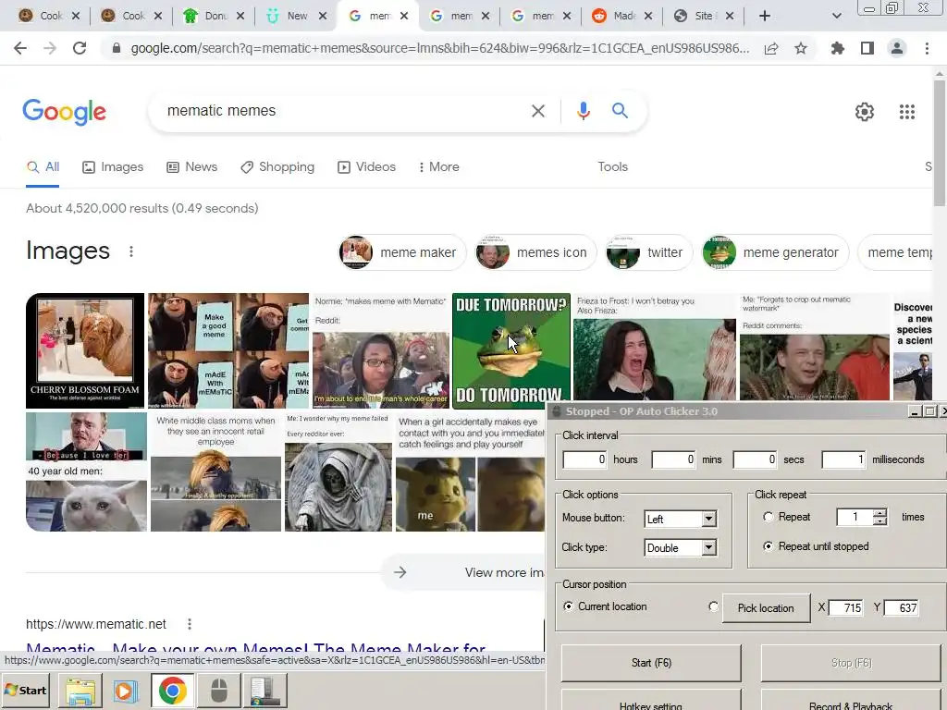
Task: Open the mematic.net result three-dot options
Action: [189, 624]
